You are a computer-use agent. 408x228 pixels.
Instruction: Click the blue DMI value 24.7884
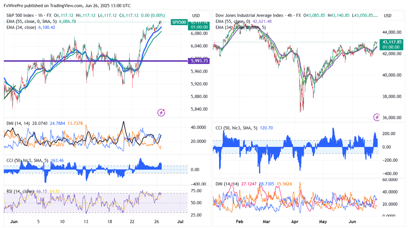[x=57, y=123]
